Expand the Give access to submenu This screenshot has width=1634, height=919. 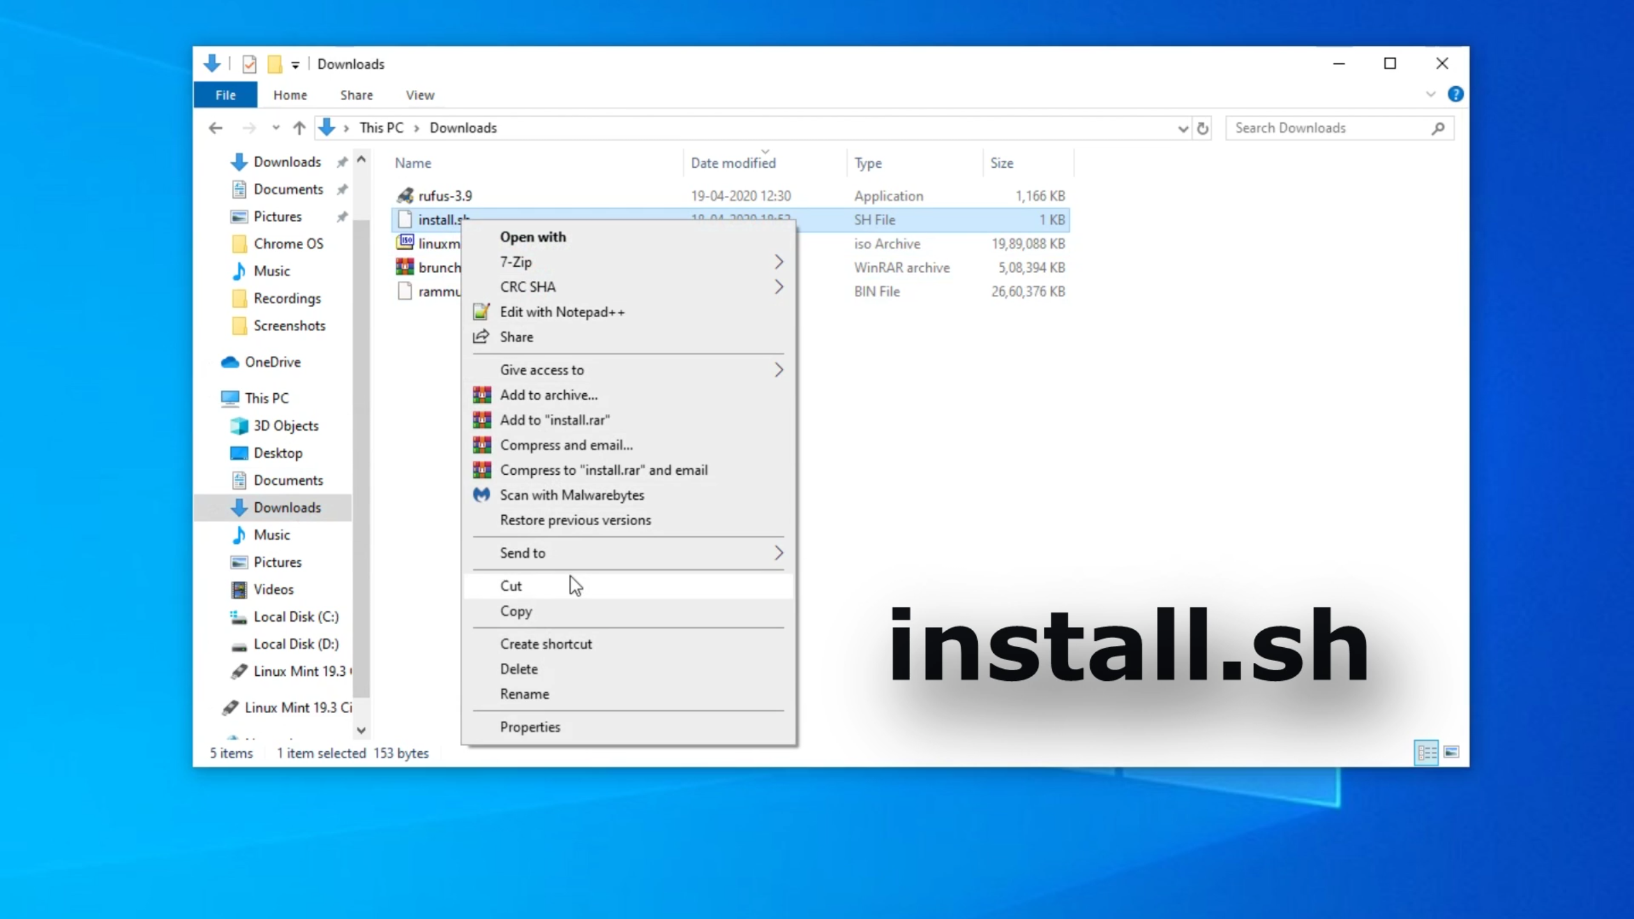tap(777, 369)
